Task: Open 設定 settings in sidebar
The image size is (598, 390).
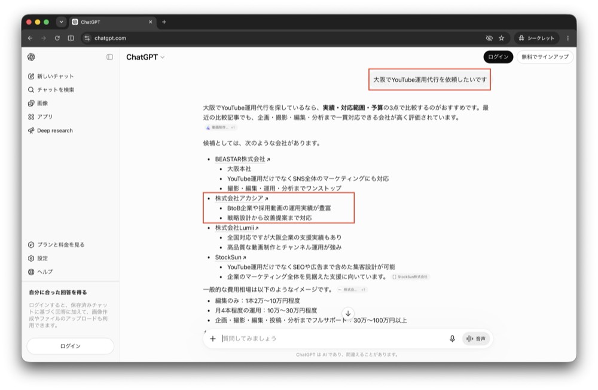Action: (x=38, y=258)
